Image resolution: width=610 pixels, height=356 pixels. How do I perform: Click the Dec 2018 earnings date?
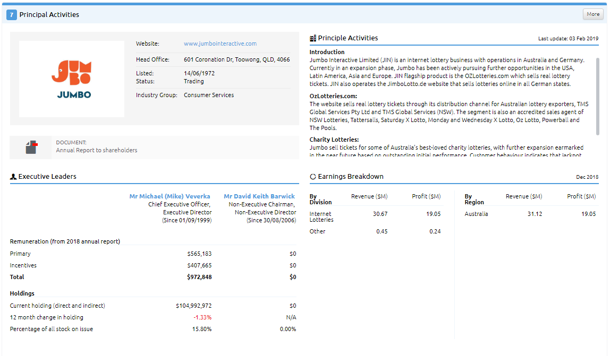pos(587,177)
